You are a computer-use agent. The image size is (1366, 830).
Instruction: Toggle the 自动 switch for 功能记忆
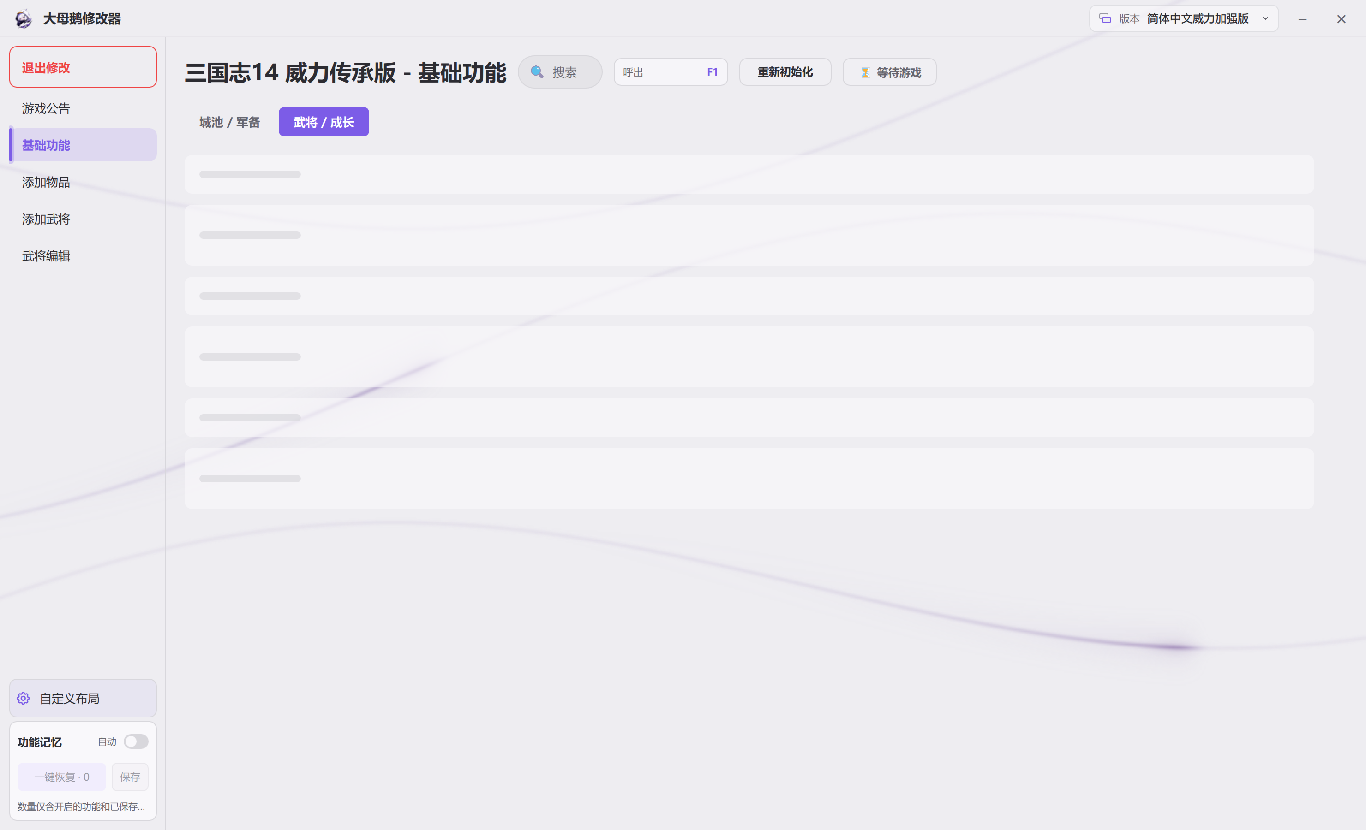136,741
